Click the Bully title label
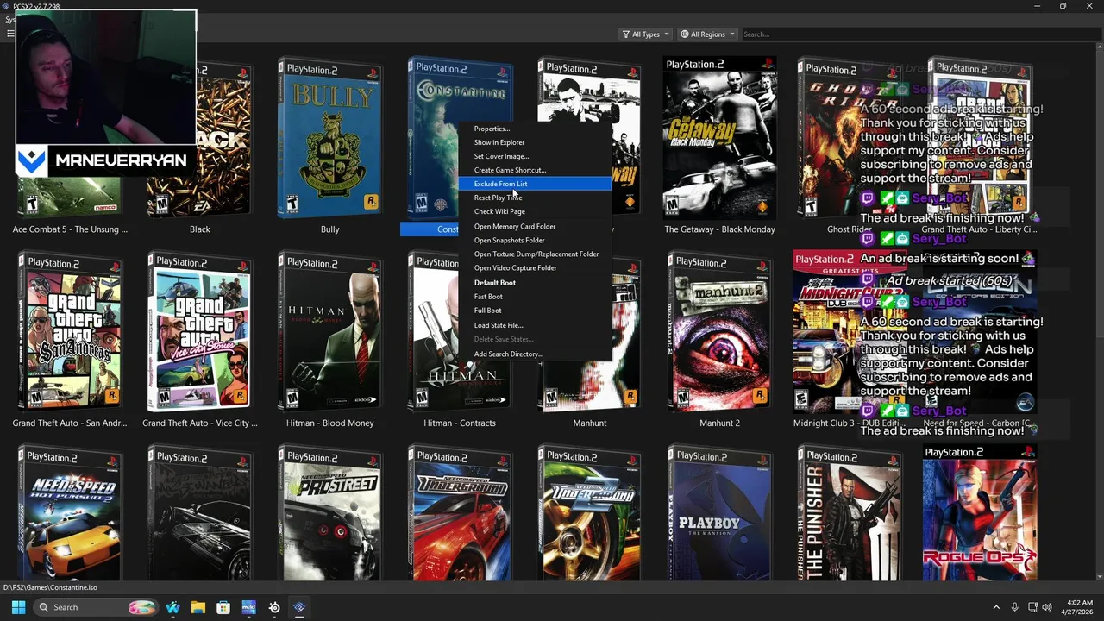The image size is (1104, 621). pyautogui.click(x=329, y=229)
